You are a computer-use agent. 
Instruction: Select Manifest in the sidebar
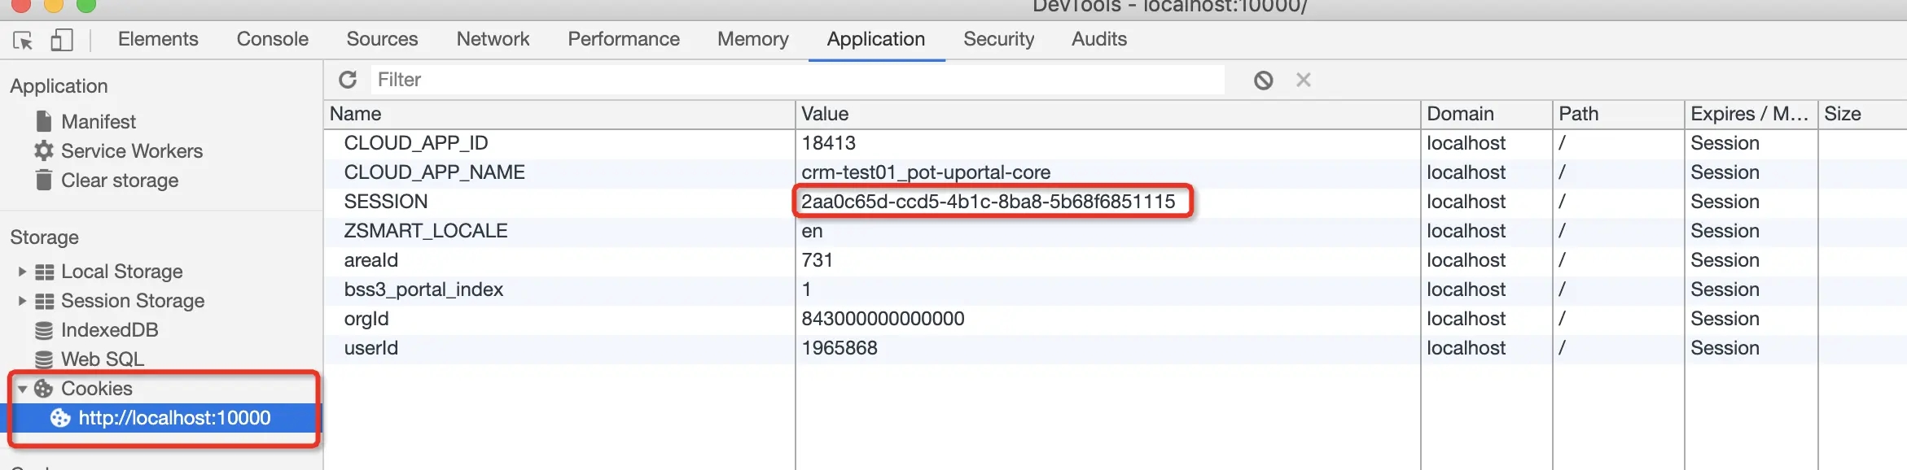(x=99, y=121)
